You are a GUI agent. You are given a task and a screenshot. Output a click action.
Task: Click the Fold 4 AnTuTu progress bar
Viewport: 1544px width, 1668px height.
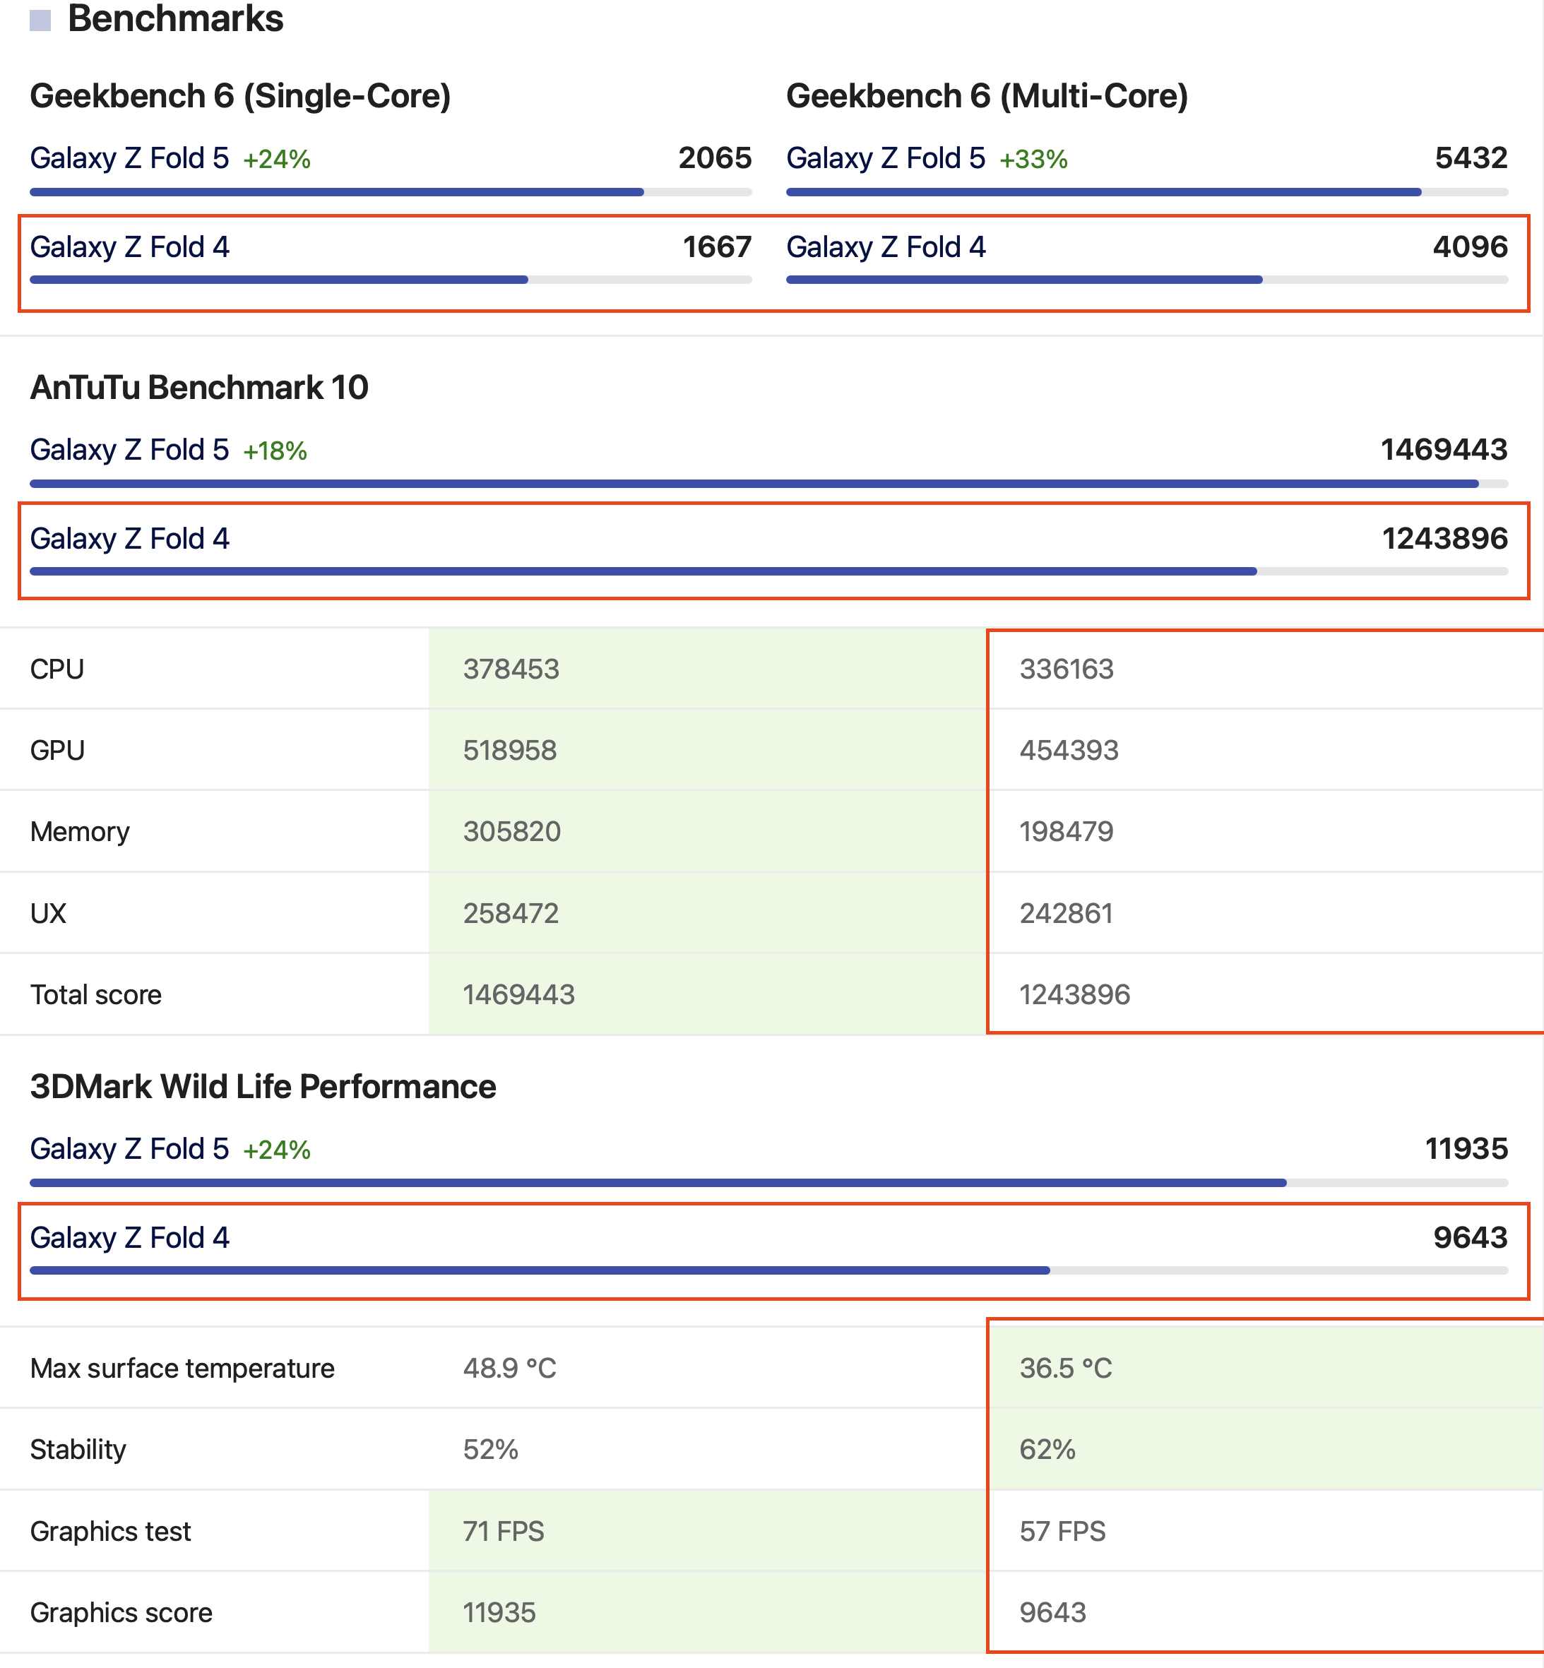769,571
